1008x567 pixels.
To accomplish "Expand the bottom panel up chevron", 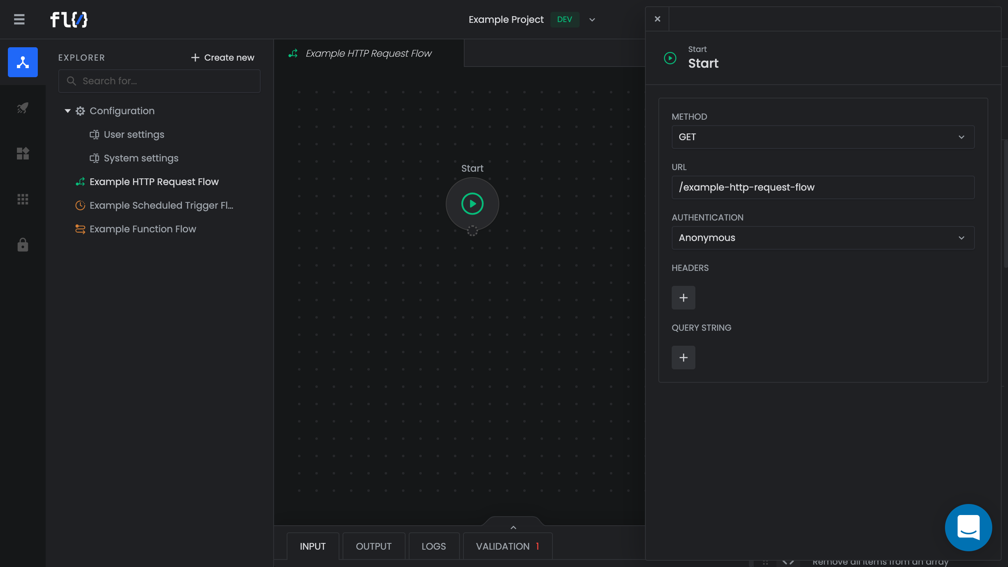I will point(513,527).
